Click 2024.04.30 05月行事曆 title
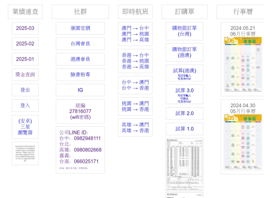Viewport: 264px width, 198px height. [x=243, y=108]
